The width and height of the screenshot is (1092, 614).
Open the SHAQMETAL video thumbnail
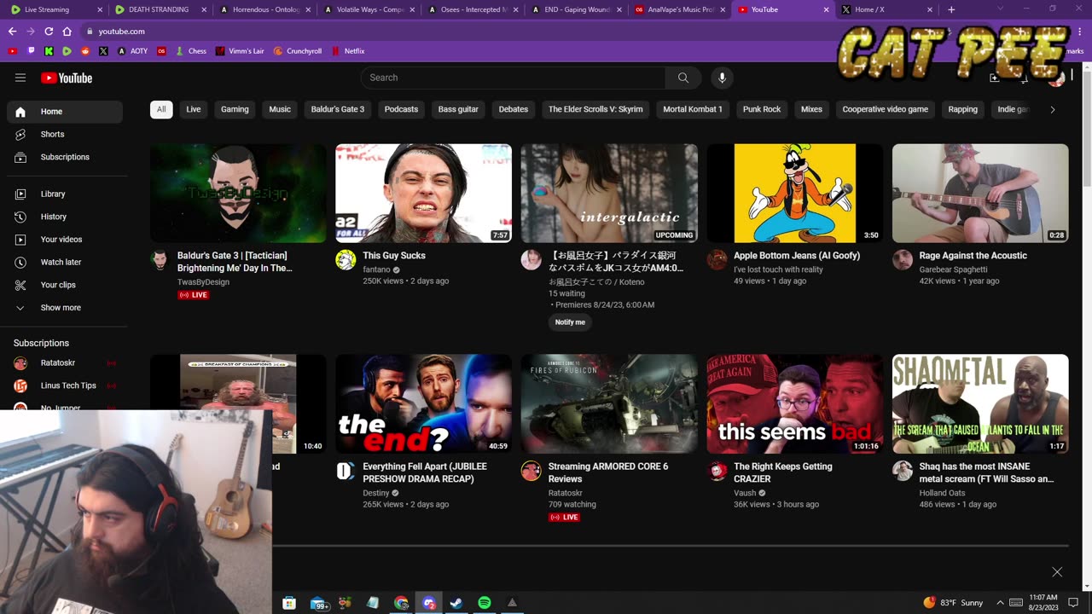click(980, 404)
